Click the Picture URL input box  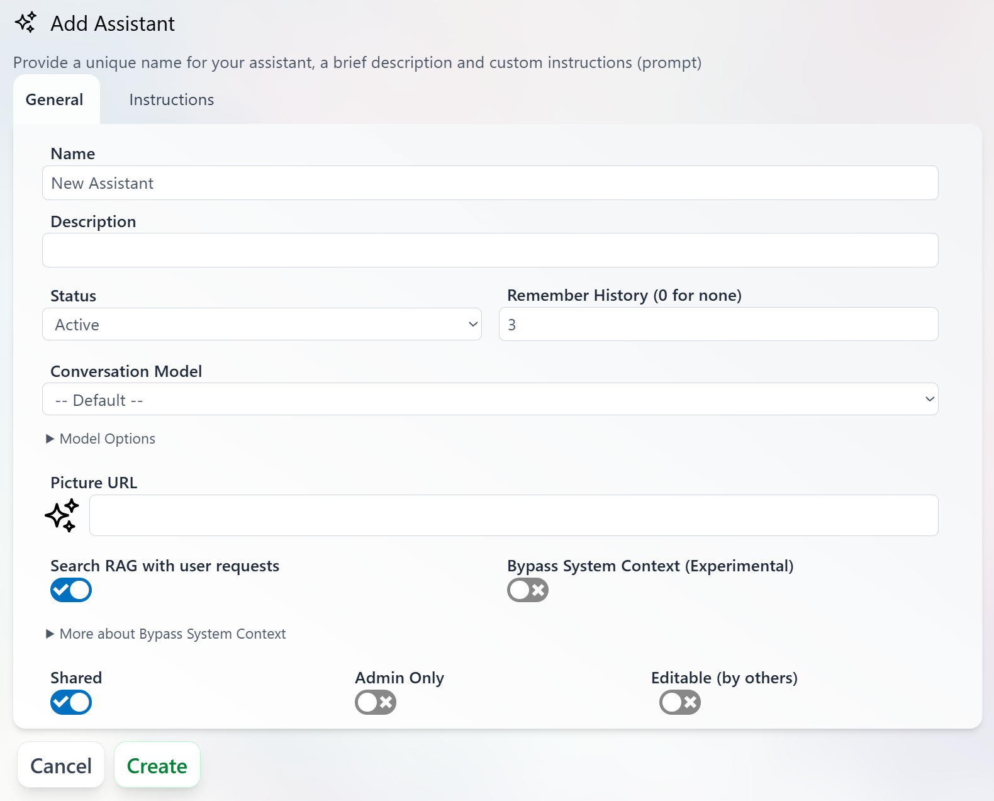513,515
